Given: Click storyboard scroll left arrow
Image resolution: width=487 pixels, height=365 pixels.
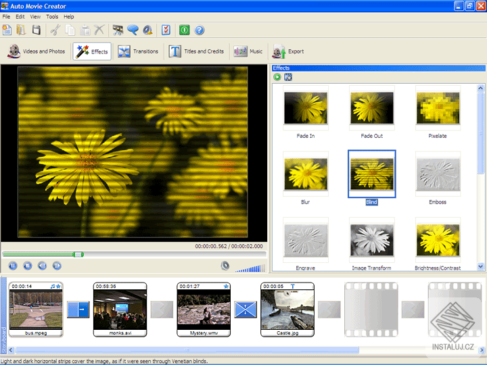Looking at the screenshot, I should tap(11, 350).
